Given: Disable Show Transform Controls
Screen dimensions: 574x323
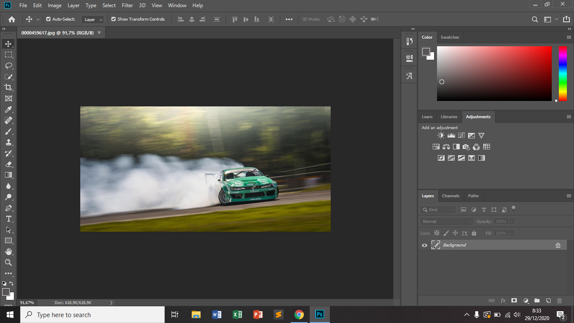Looking at the screenshot, I should coord(113,19).
